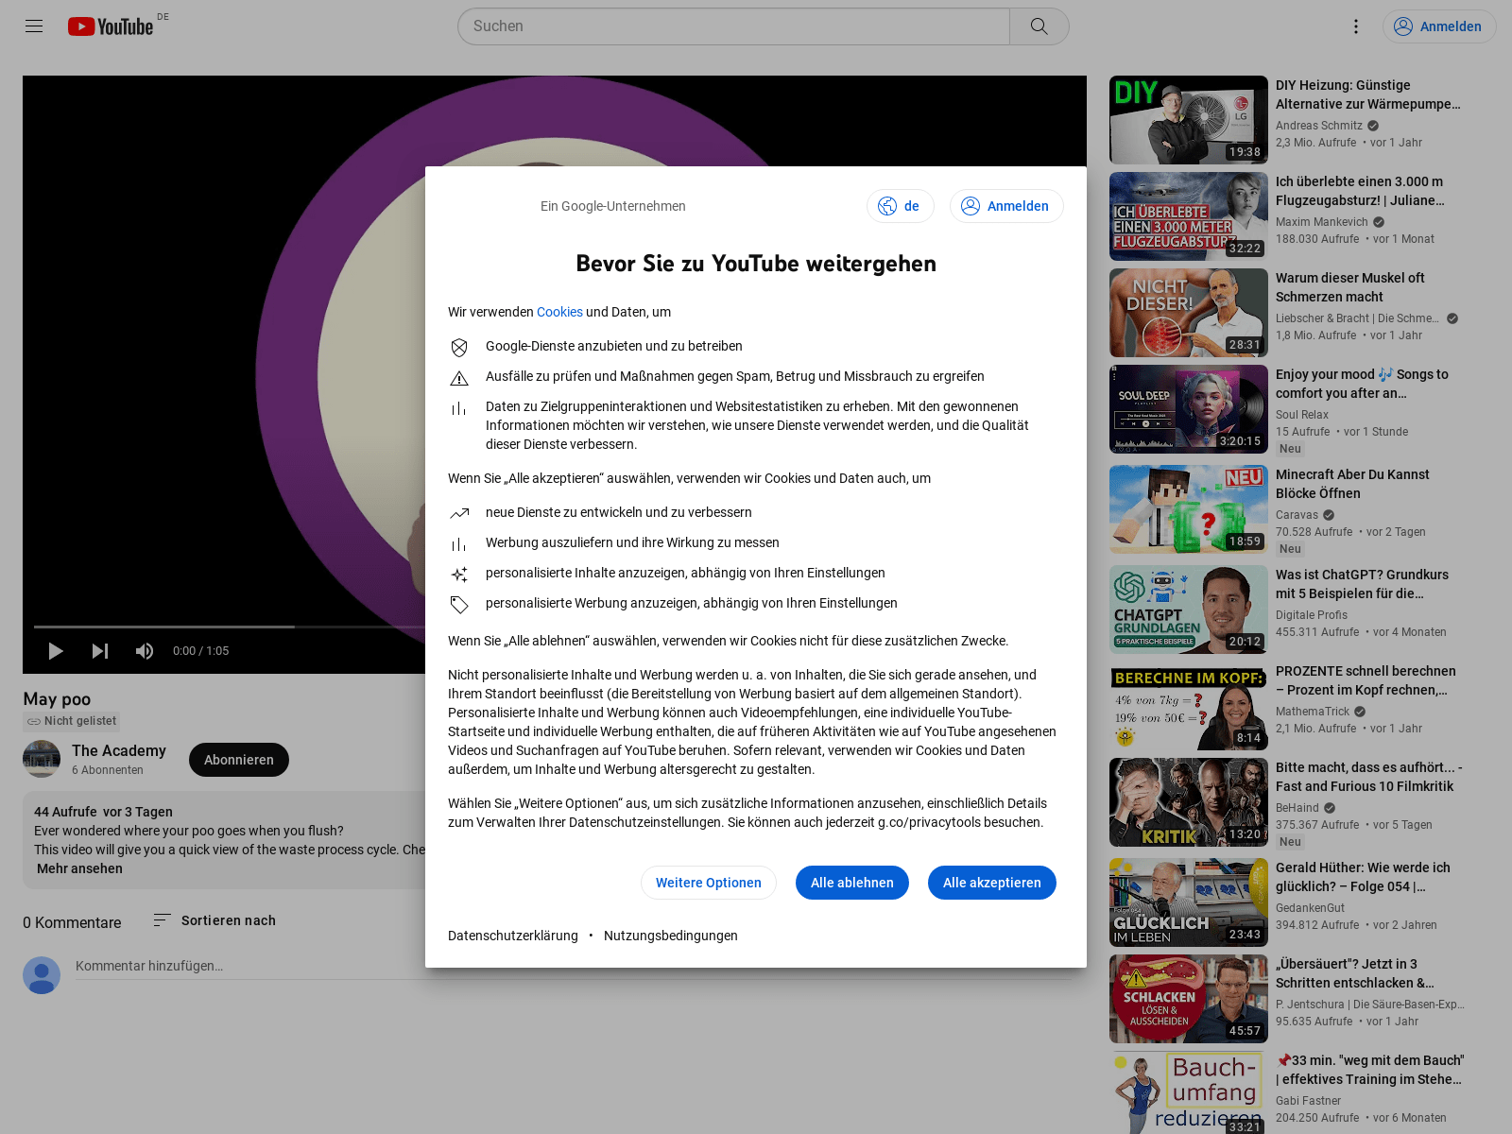The height and width of the screenshot is (1134, 1512).
Task: Open Minecraft Blöcke Öffnen thumbnail
Action: click(x=1189, y=509)
